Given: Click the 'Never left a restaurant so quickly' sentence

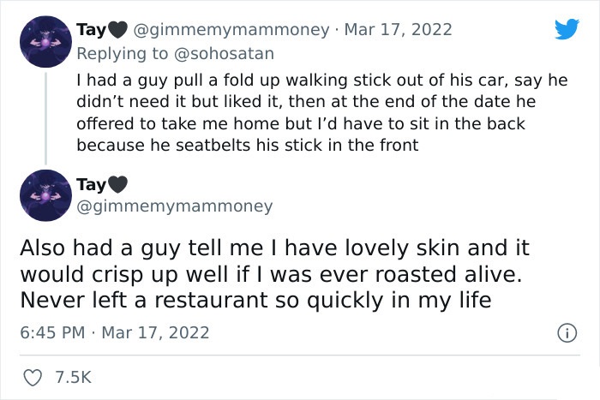Looking at the screenshot, I should [x=255, y=300].
